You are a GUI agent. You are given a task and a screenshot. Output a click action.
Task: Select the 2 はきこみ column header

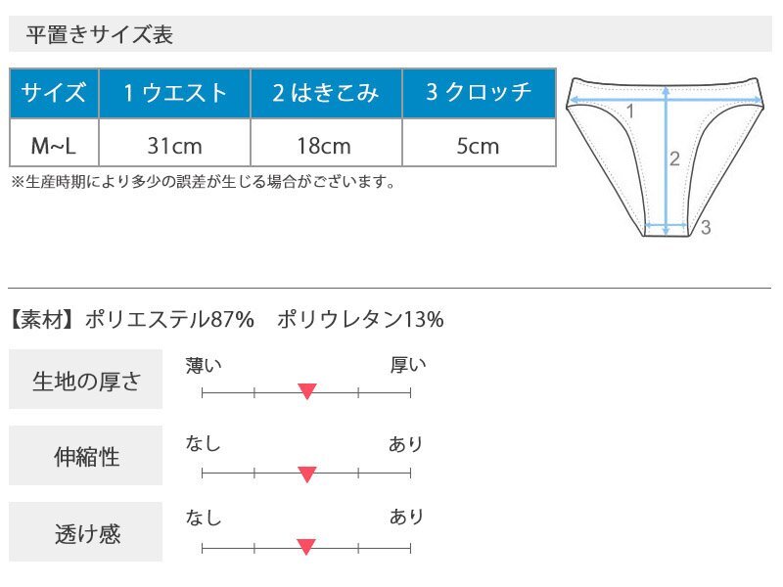[x=326, y=94]
